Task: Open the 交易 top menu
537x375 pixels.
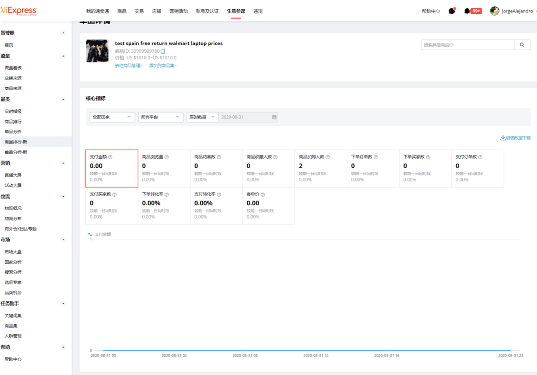Action: coord(140,11)
